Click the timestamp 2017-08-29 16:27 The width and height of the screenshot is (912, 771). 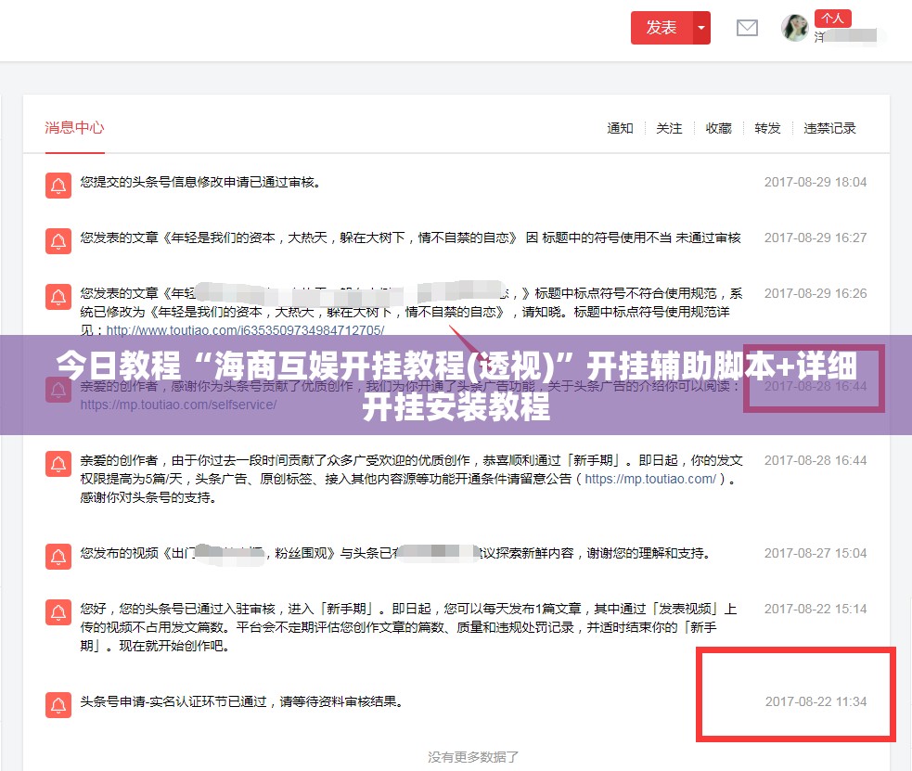click(x=816, y=238)
